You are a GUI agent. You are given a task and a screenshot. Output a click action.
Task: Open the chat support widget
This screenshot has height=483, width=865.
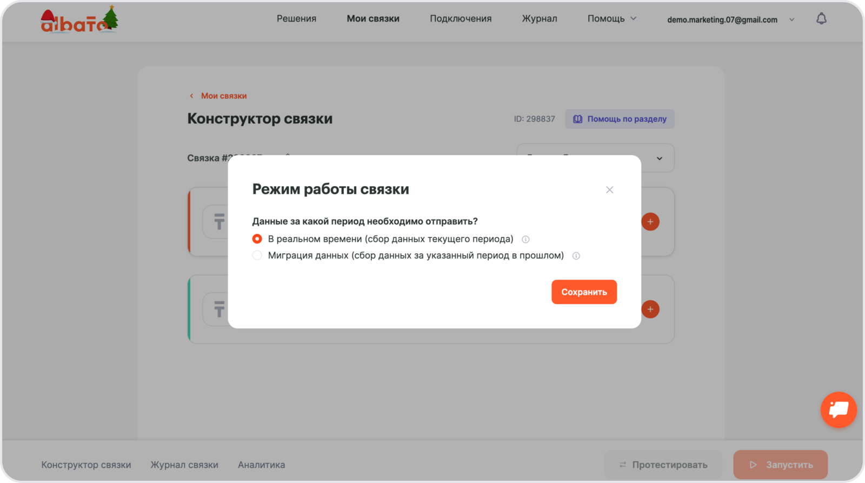pyautogui.click(x=838, y=409)
